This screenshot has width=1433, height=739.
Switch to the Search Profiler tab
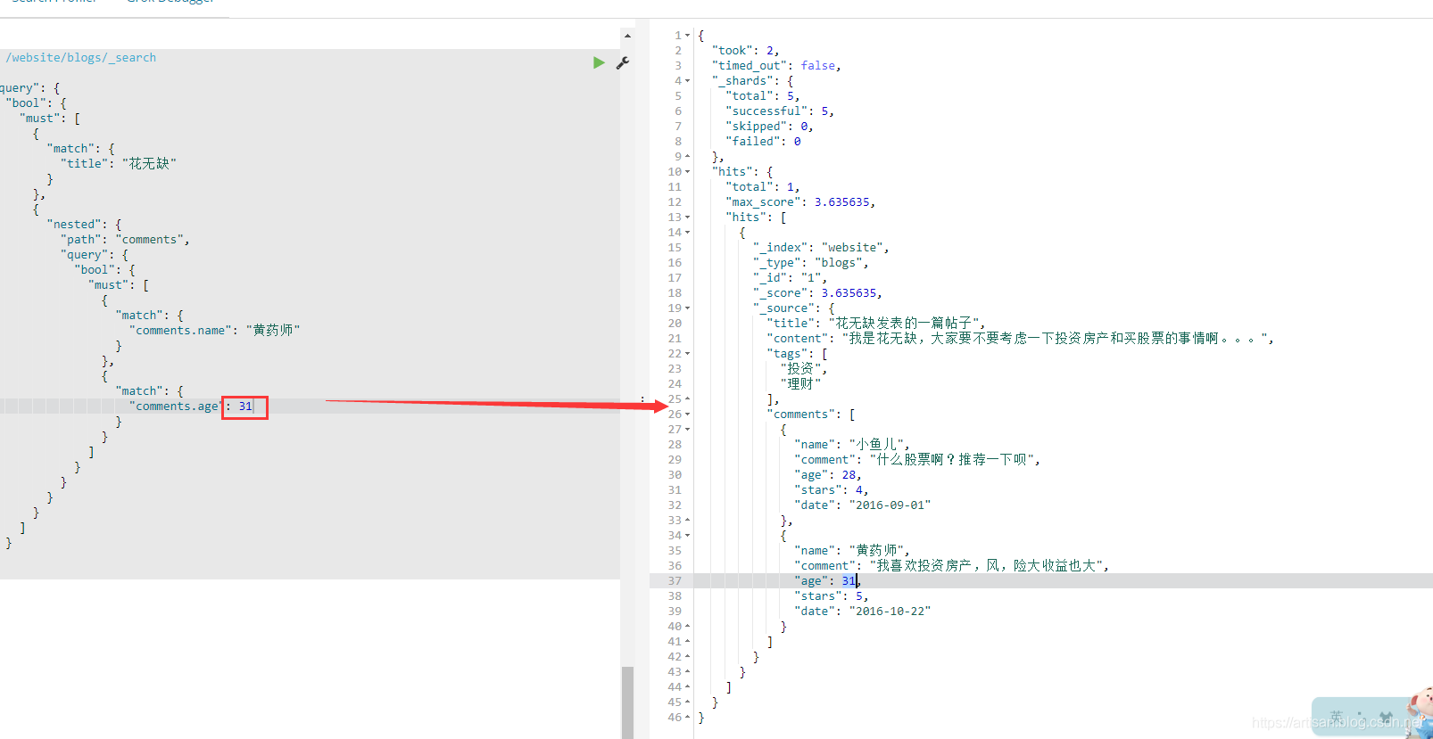coord(54,3)
